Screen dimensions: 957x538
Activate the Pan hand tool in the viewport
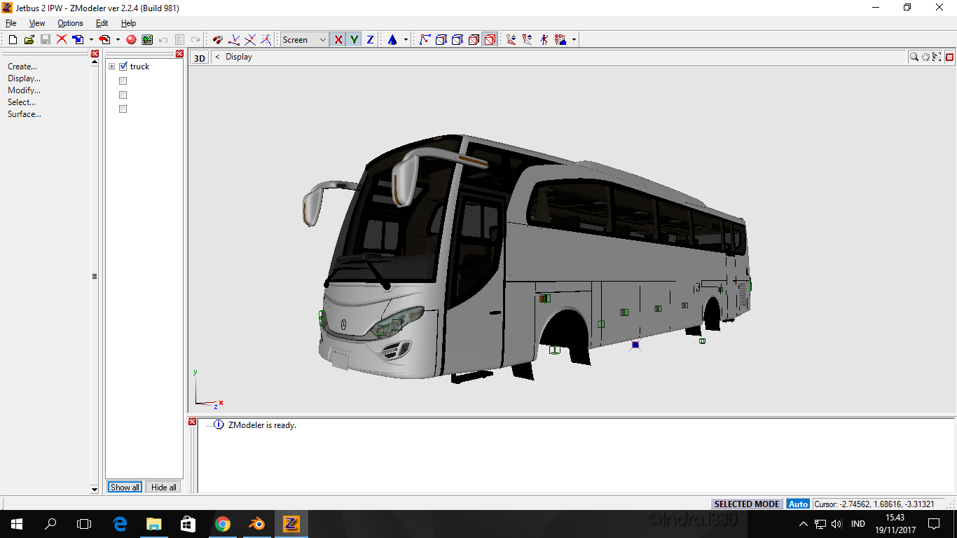coord(925,57)
